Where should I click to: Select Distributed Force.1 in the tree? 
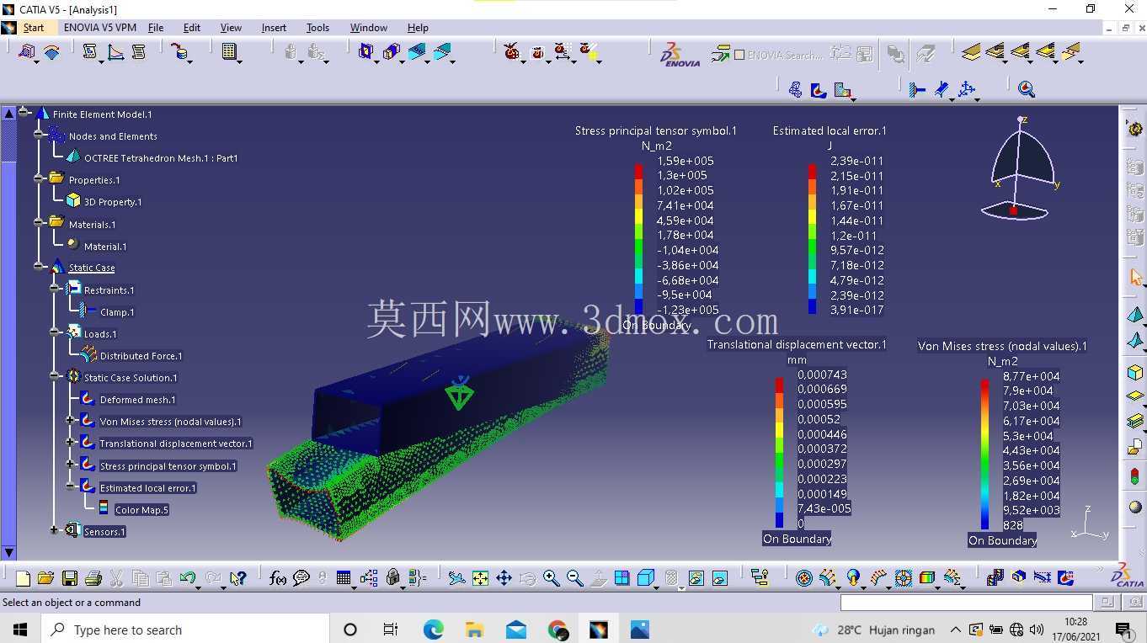tap(141, 356)
